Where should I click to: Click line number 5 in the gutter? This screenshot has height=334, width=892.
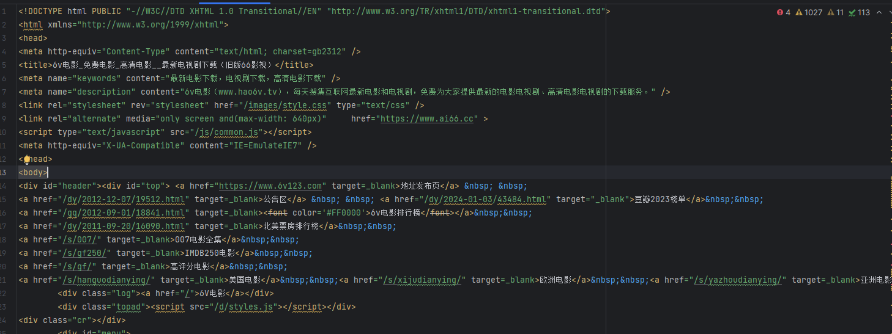click(4, 65)
